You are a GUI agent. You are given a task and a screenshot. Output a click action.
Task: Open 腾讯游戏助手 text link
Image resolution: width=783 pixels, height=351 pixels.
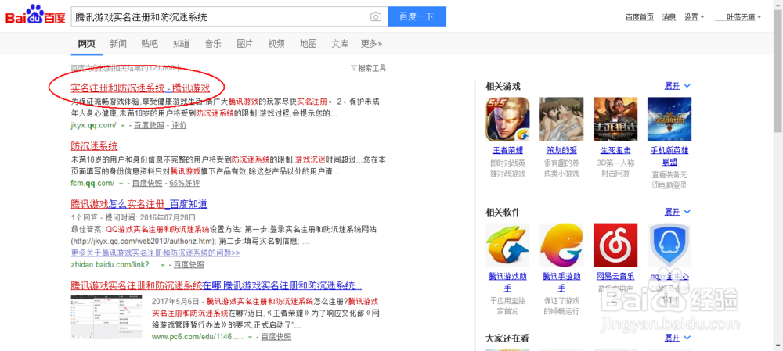pyautogui.click(x=507, y=282)
